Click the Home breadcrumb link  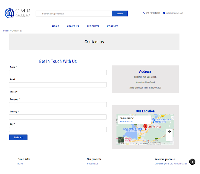(x=5, y=31)
